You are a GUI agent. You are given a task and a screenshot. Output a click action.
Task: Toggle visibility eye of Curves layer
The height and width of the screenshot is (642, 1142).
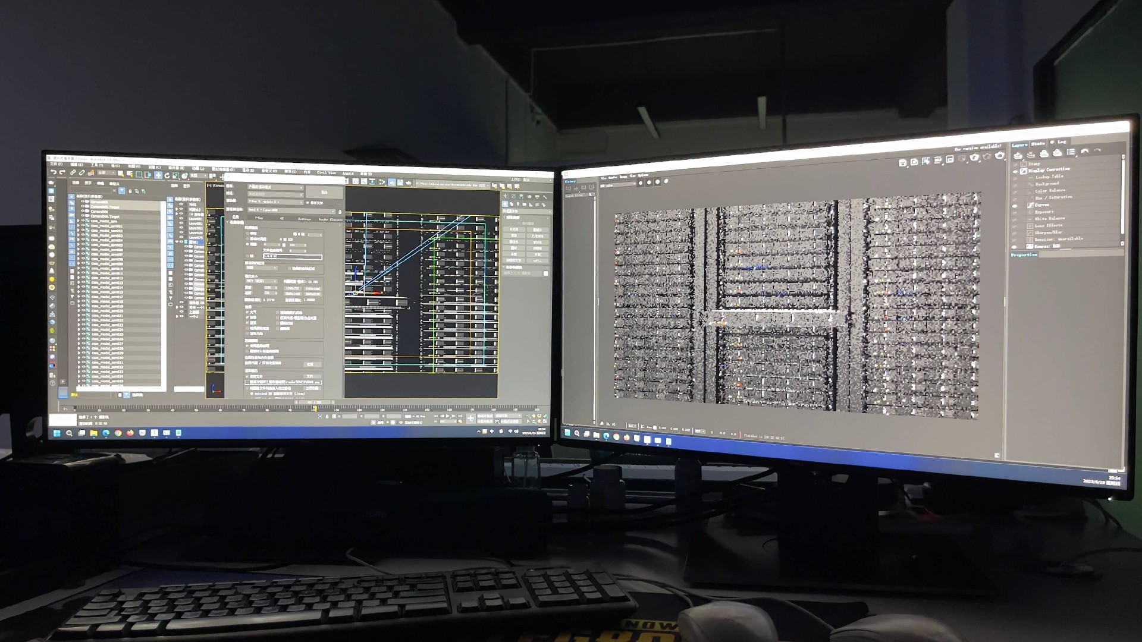point(1015,206)
